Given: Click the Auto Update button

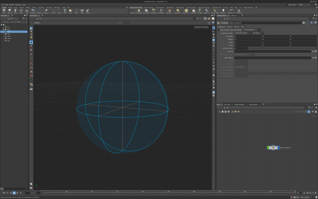Looking at the screenshot, I should coord(304,197).
